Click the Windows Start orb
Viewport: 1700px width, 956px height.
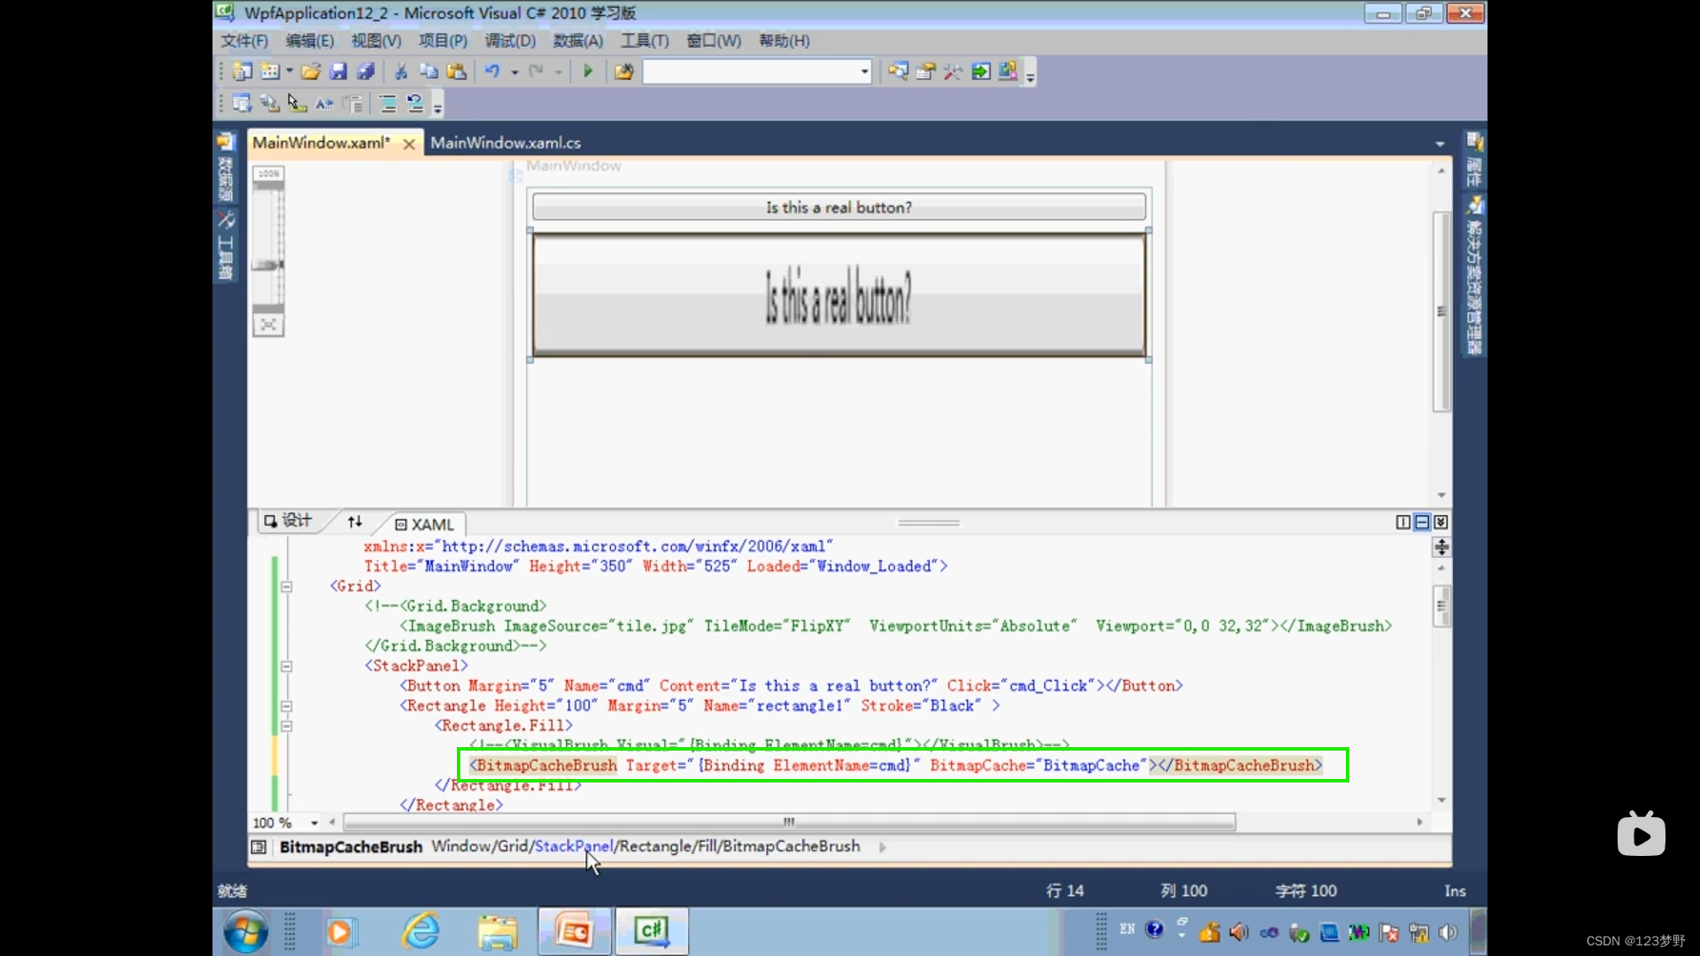(245, 932)
